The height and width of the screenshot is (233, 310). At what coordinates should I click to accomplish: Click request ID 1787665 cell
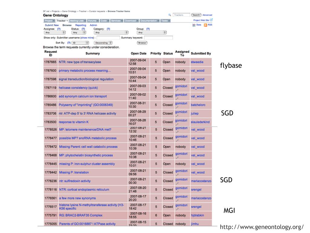pos(50,62)
